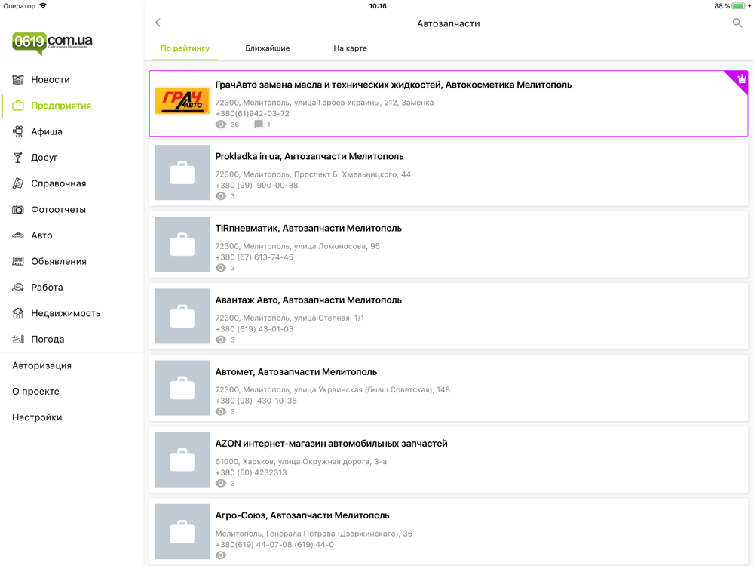Click the Автомет placeholder thumbnail

(182, 387)
